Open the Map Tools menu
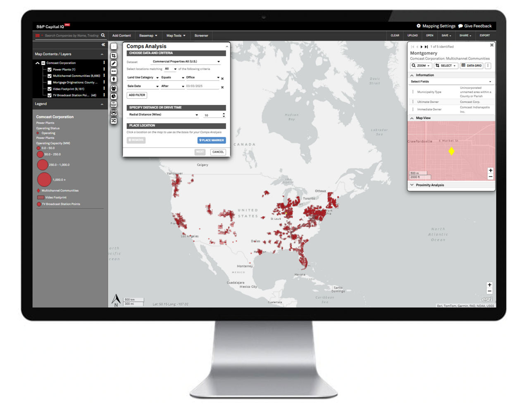Image resolution: width=529 pixels, height=409 pixels. point(176,36)
